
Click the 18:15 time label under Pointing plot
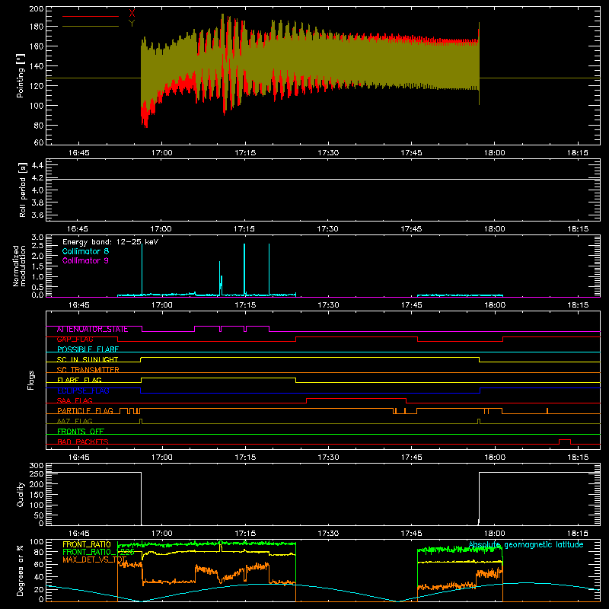pos(578,153)
